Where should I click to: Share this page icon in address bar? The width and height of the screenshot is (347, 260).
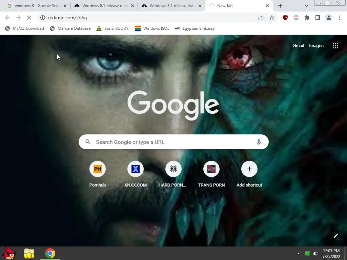point(261,18)
